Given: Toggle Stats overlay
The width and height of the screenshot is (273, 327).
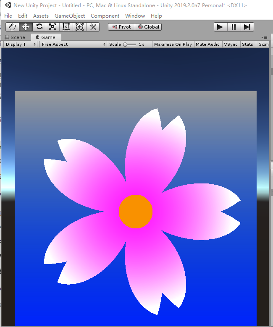Looking at the screenshot, I should point(247,44).
